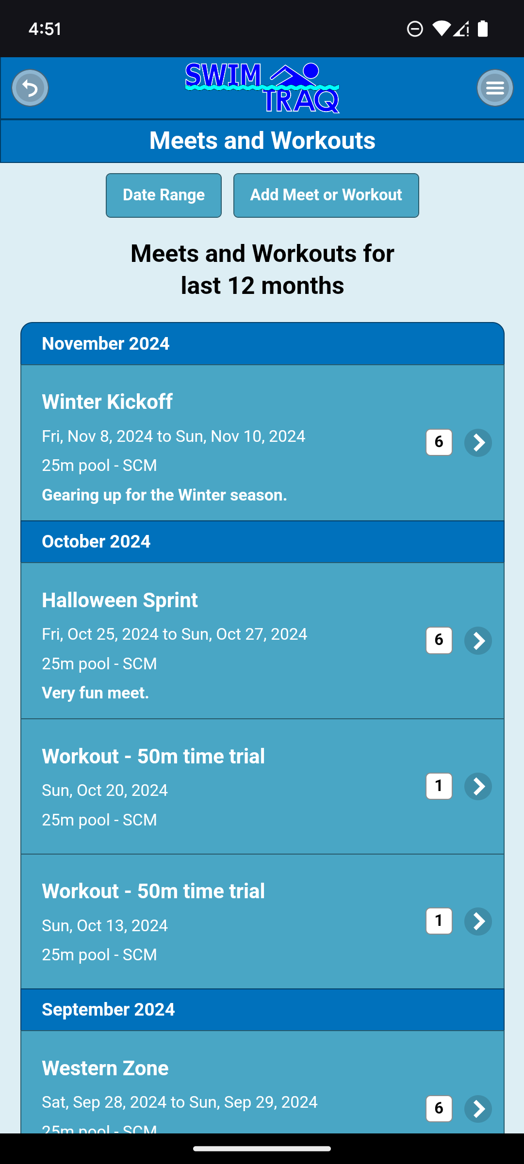Open Halloween Sprint via its chevron arrow
Viewport: 524px width, 1164px height.
click(x=478, y=641)
